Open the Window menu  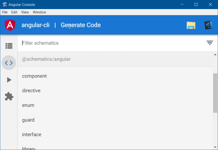39,12
